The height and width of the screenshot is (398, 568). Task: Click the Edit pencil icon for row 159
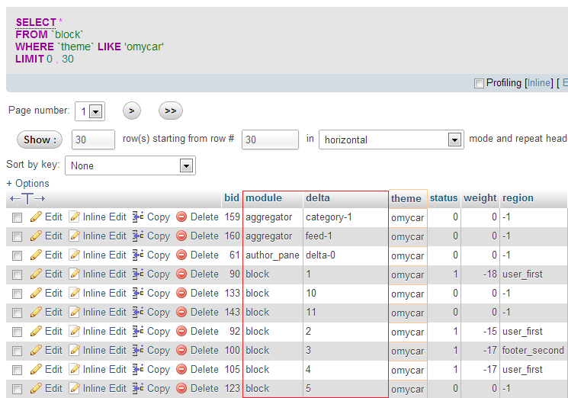pos(36,217)
